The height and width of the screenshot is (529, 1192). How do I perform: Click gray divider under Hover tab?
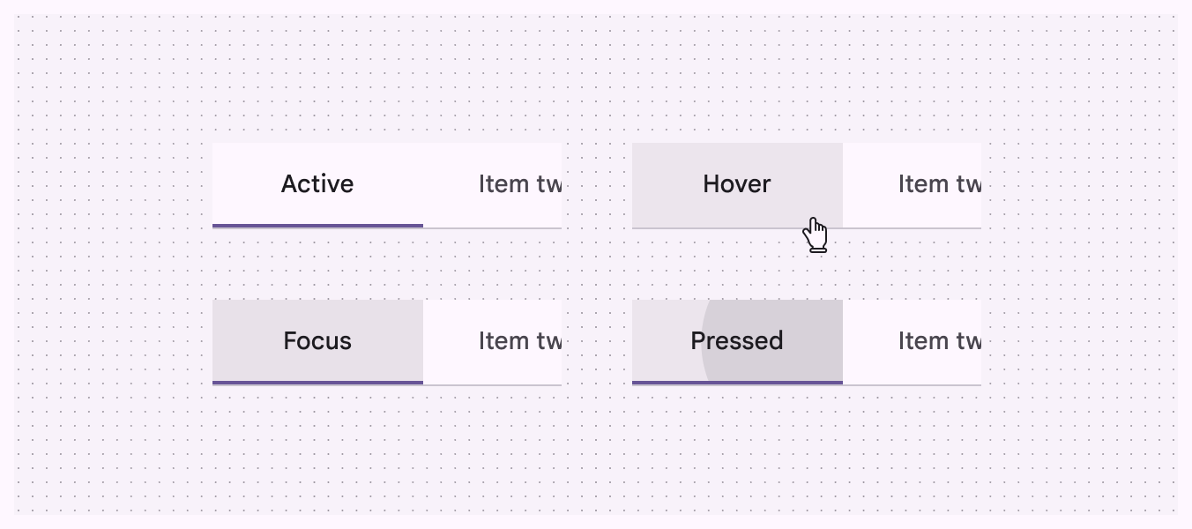705,228
